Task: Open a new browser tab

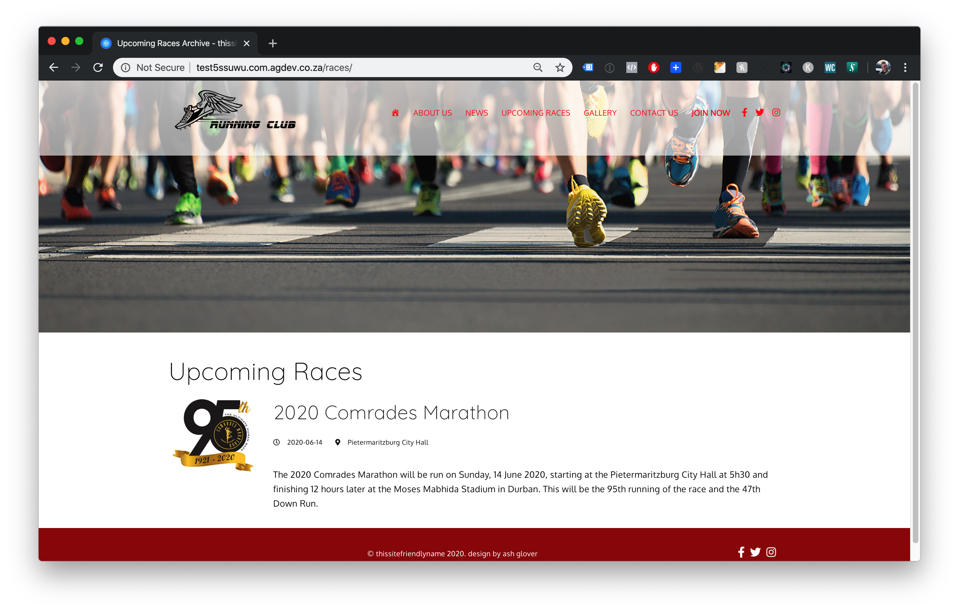Action: point(273,43)
